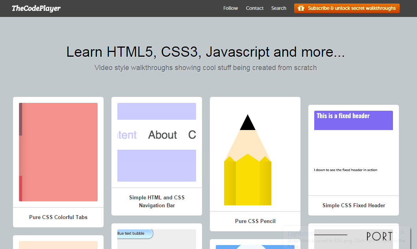This screenshot has height=249, width=417.
Task: Click the purple 'This is a fixed header' banner
Action: tap(353, 120)
